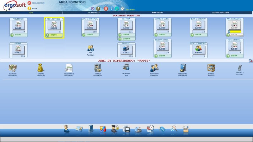Click DIRETTO under Buono di Cons.
253x142 pixels.
162,35
